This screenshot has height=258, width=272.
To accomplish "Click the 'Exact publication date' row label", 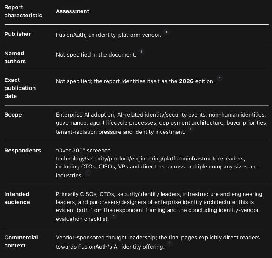I will click(x=20, y=88).
